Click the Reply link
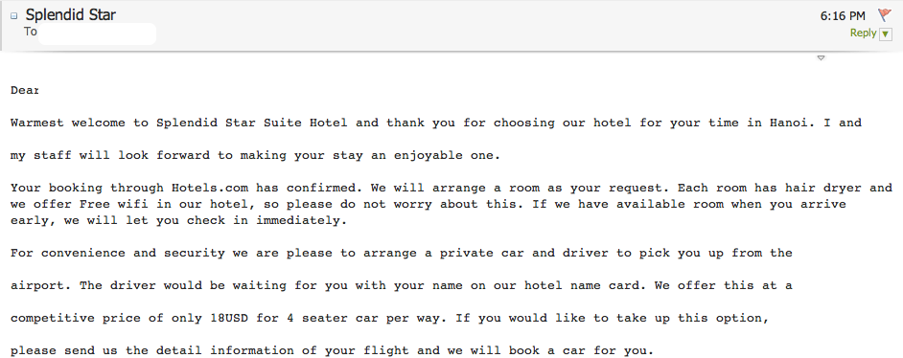 [x=863, y=34]
